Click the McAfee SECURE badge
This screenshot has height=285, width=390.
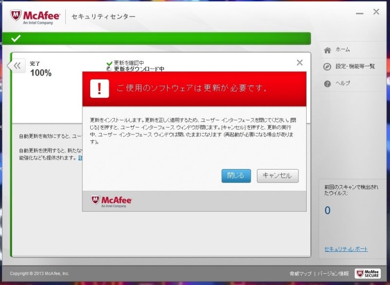pyautogui.click(x=368, y=274)
